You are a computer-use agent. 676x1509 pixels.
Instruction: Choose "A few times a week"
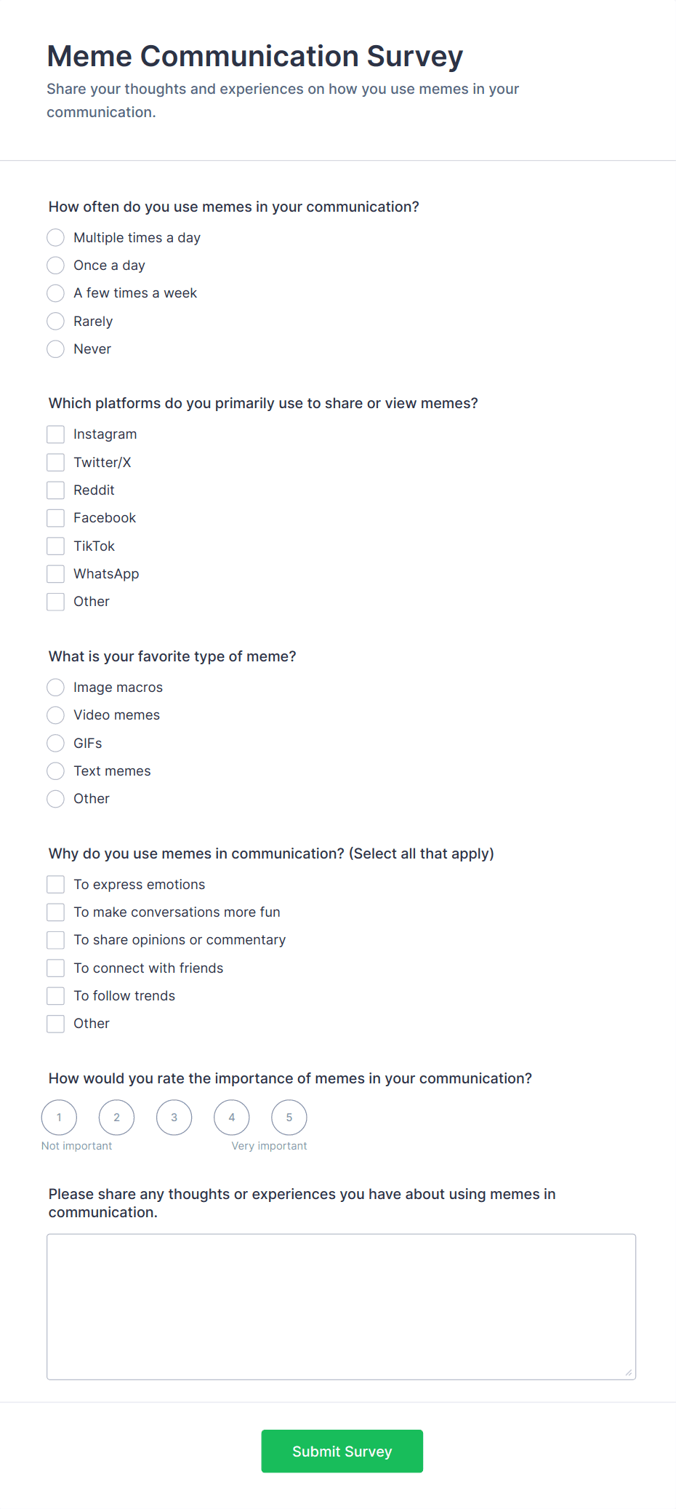(x=55, y=293)
